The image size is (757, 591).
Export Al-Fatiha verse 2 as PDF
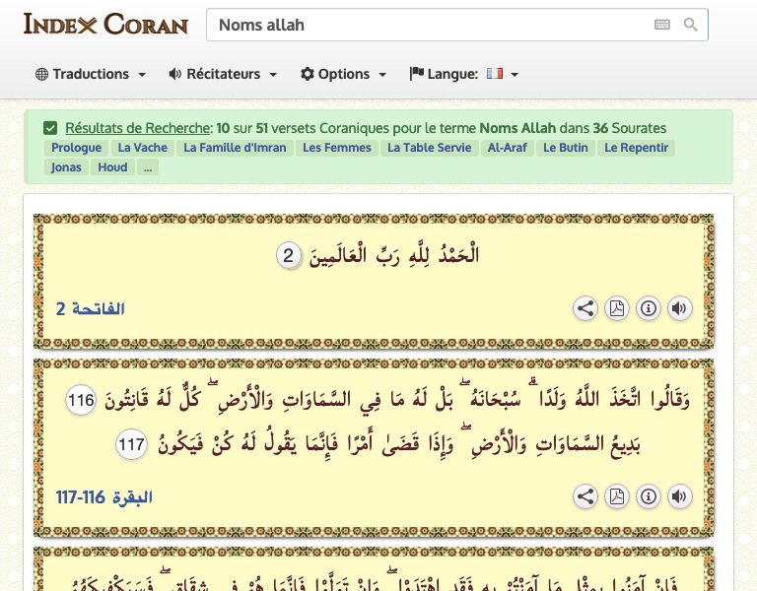point(617,308)
